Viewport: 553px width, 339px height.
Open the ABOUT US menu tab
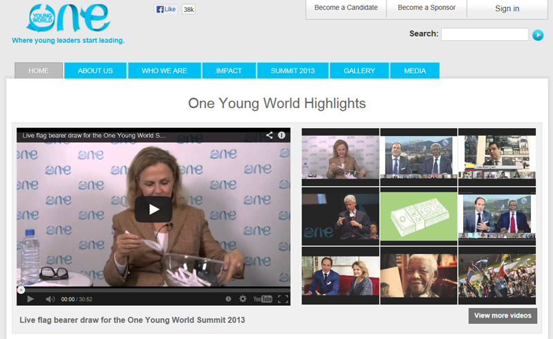click(95, 71)
